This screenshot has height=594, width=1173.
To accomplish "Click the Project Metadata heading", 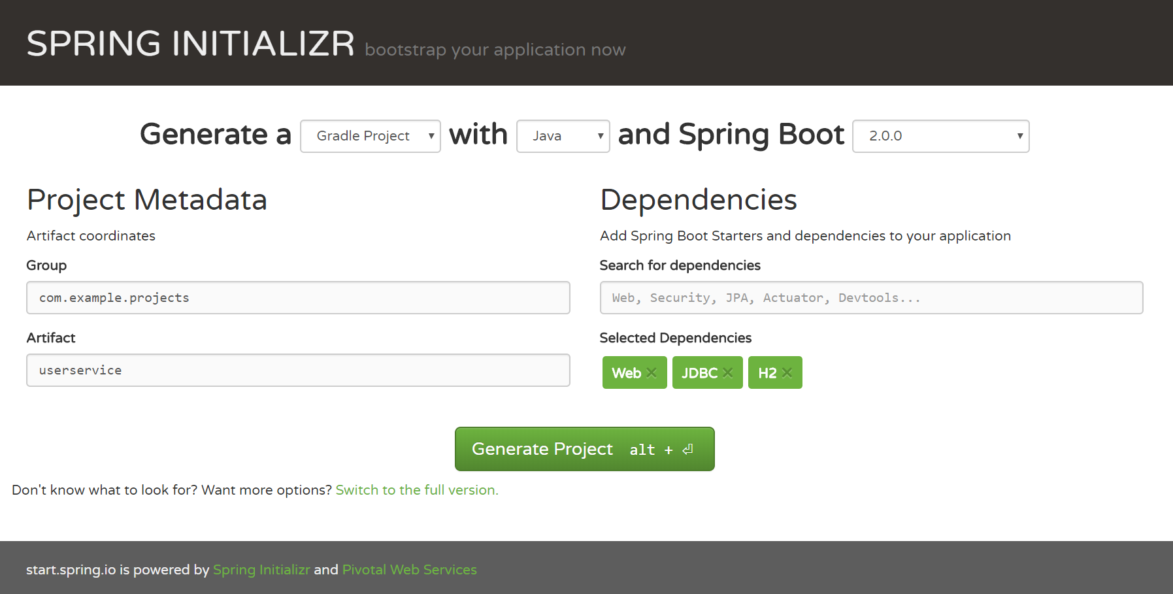I will tap(147, 200).
